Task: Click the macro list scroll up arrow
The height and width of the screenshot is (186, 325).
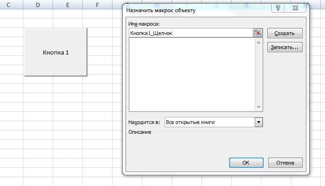Action: 259,42
